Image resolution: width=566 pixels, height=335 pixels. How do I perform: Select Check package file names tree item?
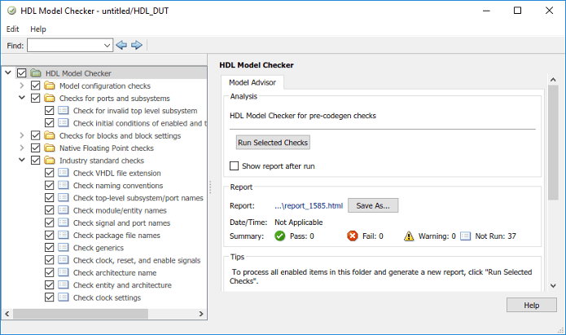116,236
